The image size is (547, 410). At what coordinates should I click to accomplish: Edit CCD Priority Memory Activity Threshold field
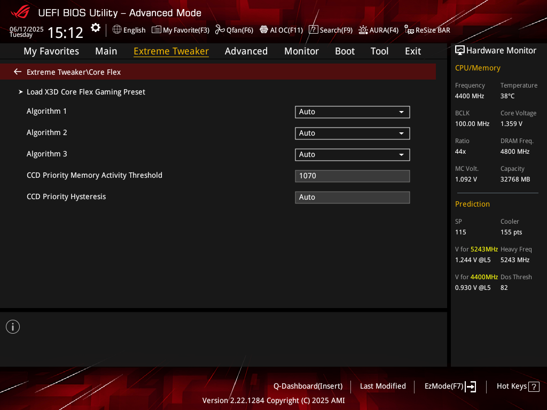tap(353, 176)
